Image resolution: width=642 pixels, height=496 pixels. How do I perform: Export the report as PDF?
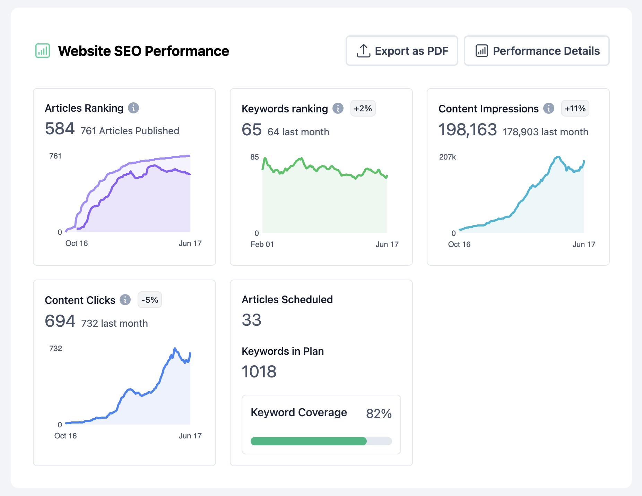[402, 51]
